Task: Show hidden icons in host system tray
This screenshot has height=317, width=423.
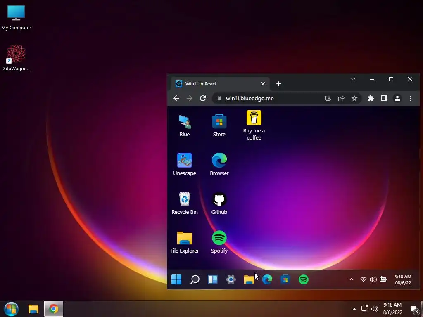Action: (x=354, y=309)
